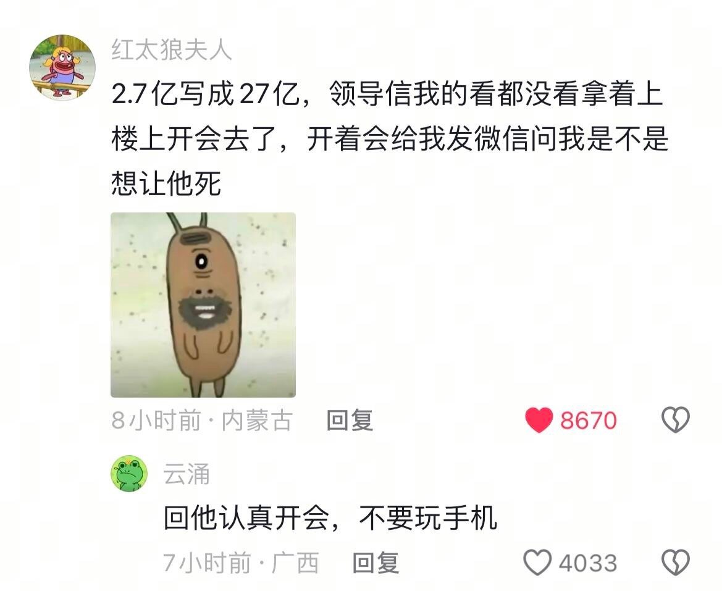Image resolution: width=722 pixels, height=591 pixels.
Task: Tap the 8小时前 timestamp
Action: point(156,420)
